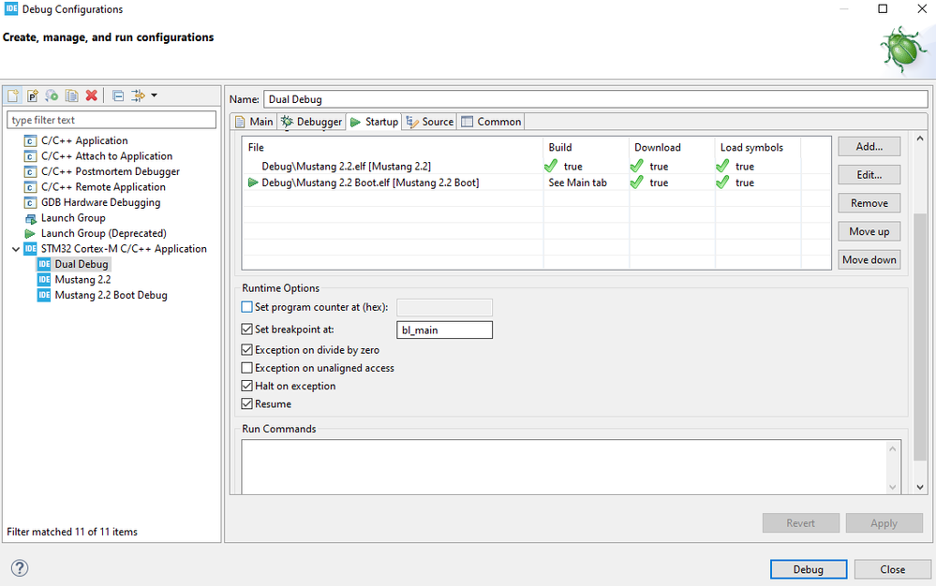This screenshot has height=586, width=936.
Task: Collapse STM32 Cortex-M C/C++ Application node
Action: click(16, 249)
